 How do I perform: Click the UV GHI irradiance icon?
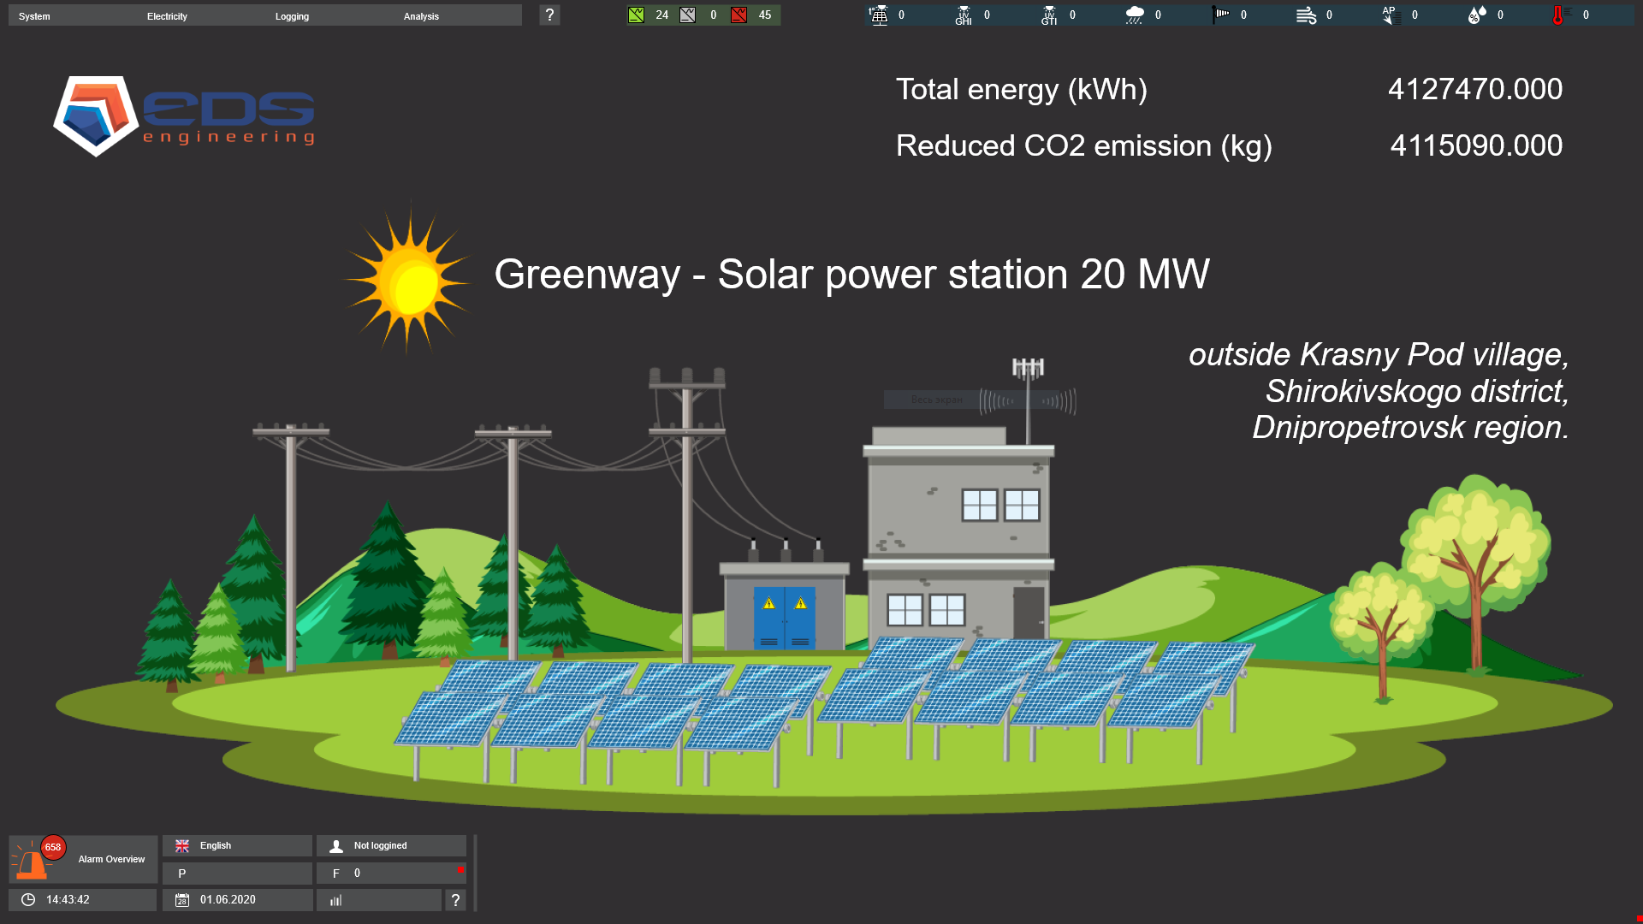point(964,15)
